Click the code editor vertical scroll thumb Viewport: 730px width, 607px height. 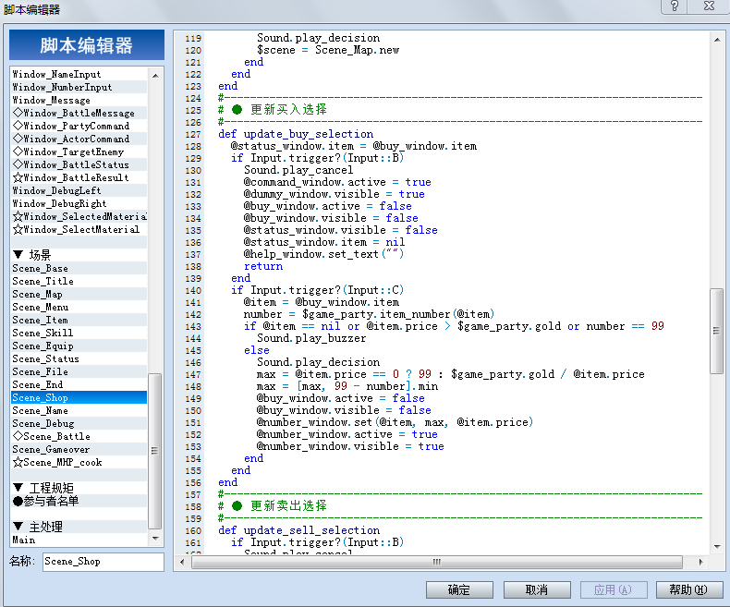[x=716, y=331]
